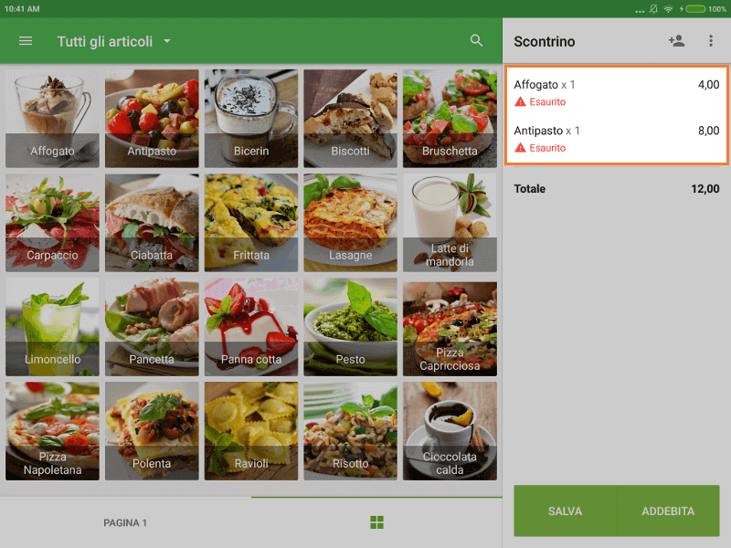Choose the Carpaccio item tile
731x548 pixels.
[52, 223]
